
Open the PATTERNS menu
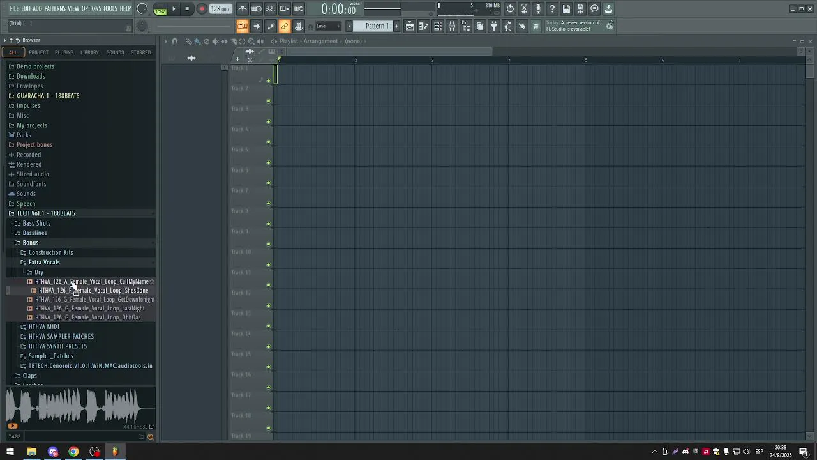pos(55,9)
